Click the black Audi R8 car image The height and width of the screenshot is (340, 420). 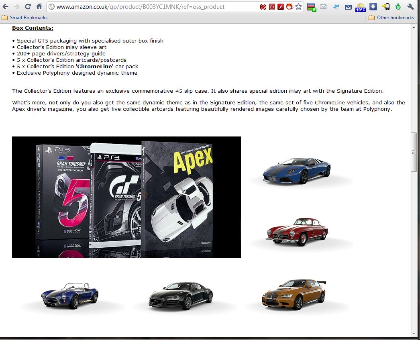(181, 295)
